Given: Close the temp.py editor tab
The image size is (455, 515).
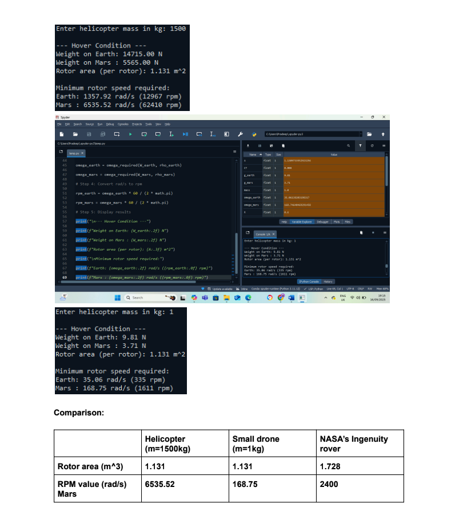Looking at the screenshot, I should point(82,153).
